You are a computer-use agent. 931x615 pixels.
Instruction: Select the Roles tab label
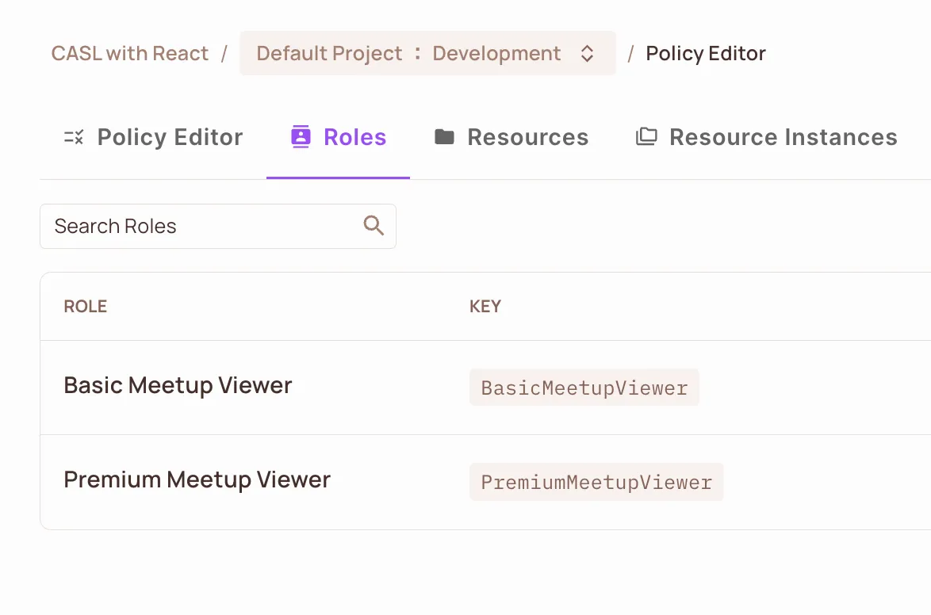click(x=354, y=137)
